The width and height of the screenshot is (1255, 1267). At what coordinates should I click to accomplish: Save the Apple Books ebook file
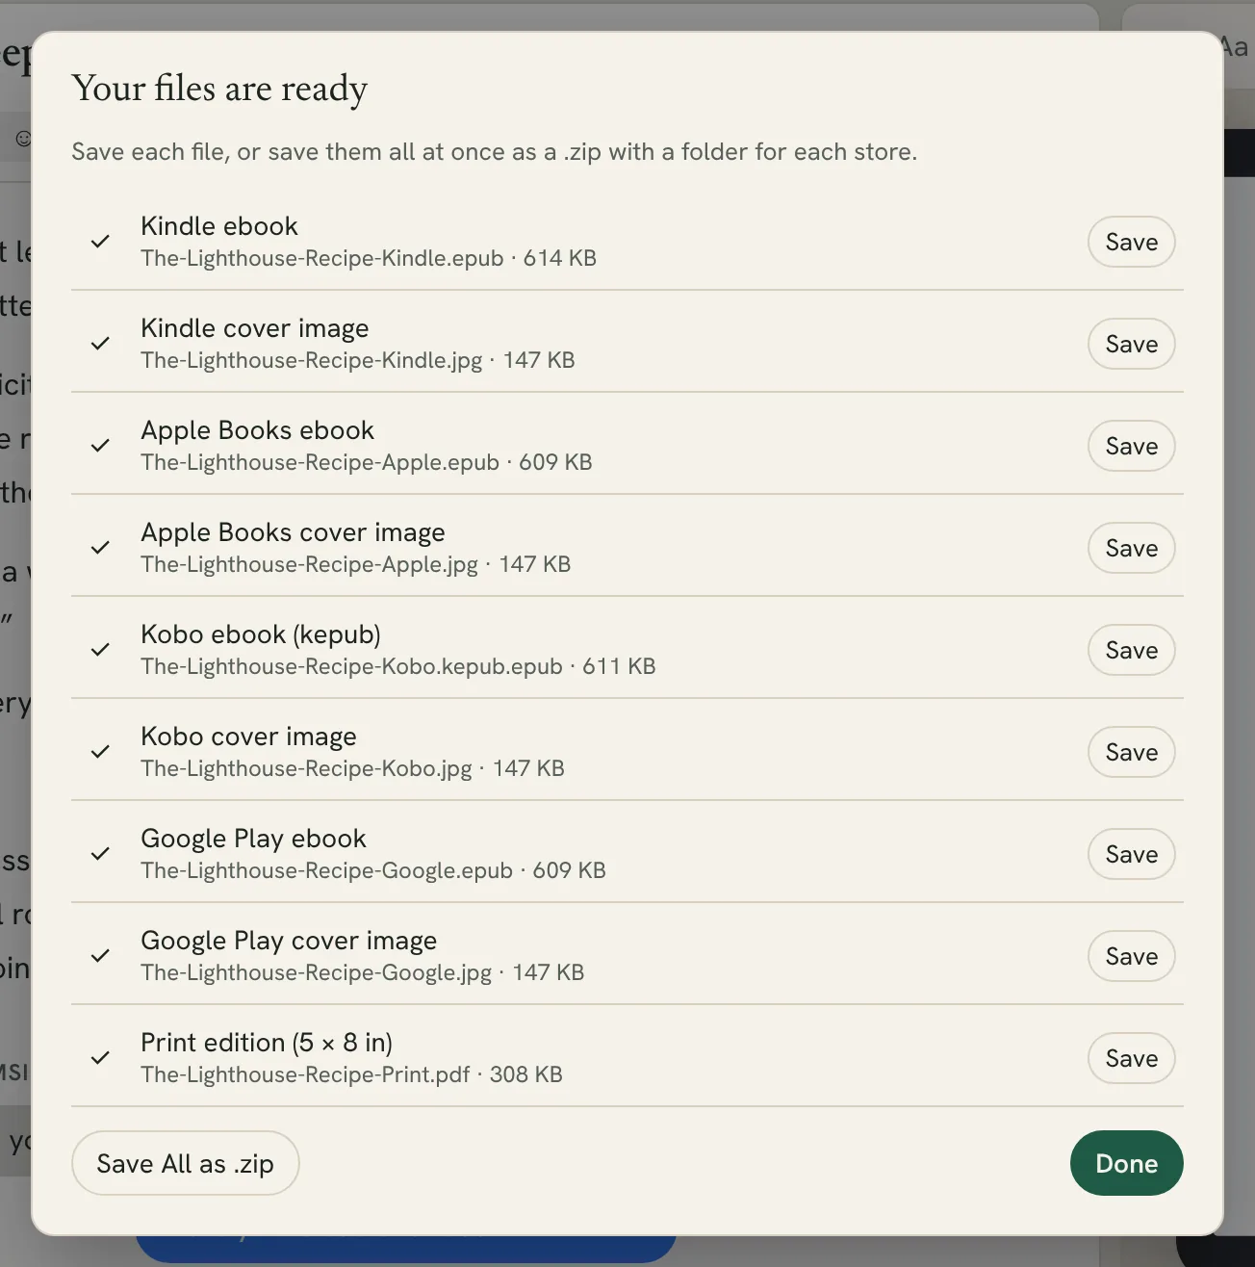[x=1131, y=447]
